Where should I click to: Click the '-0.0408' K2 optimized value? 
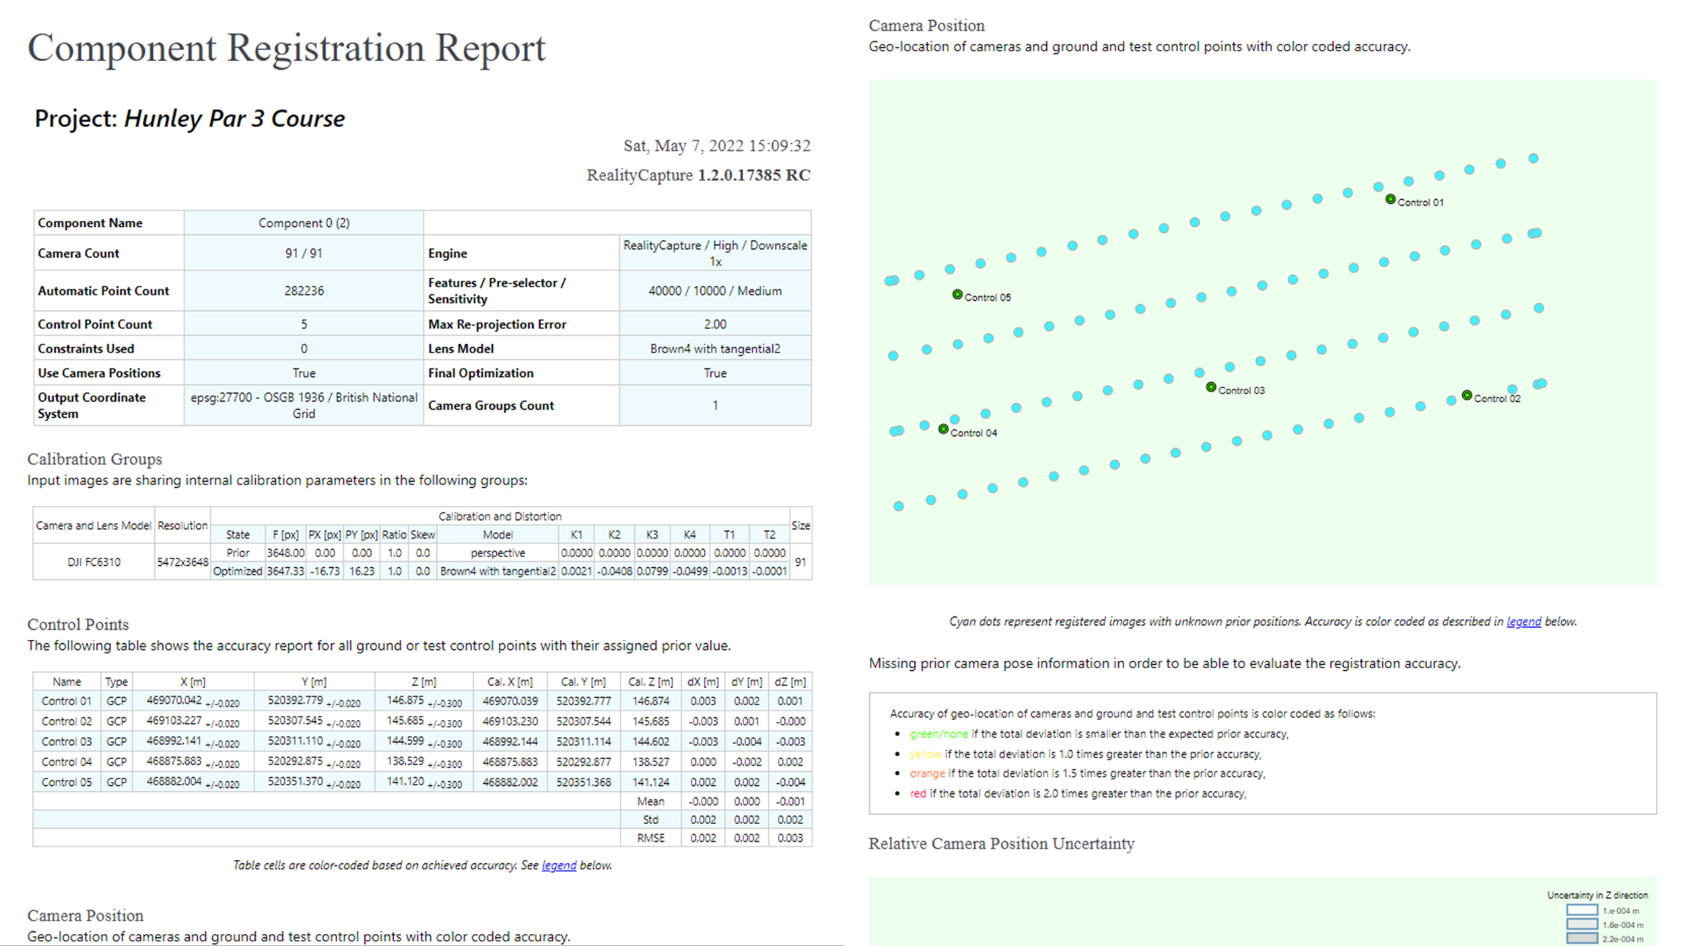click(x=614, y=571)
